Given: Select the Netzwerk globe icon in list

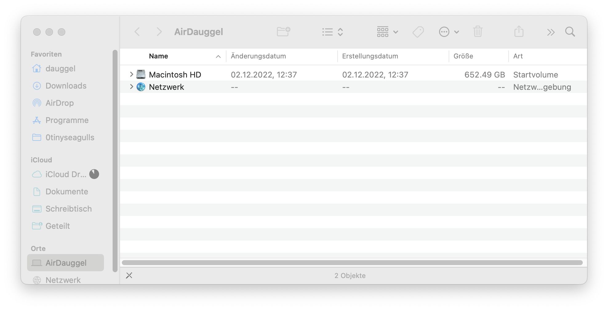Looking at the screenshot, I should [141, 87].
